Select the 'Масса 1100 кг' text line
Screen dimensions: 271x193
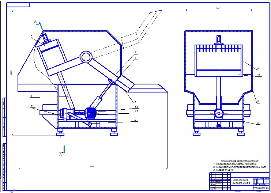click(x=227, y=170)
